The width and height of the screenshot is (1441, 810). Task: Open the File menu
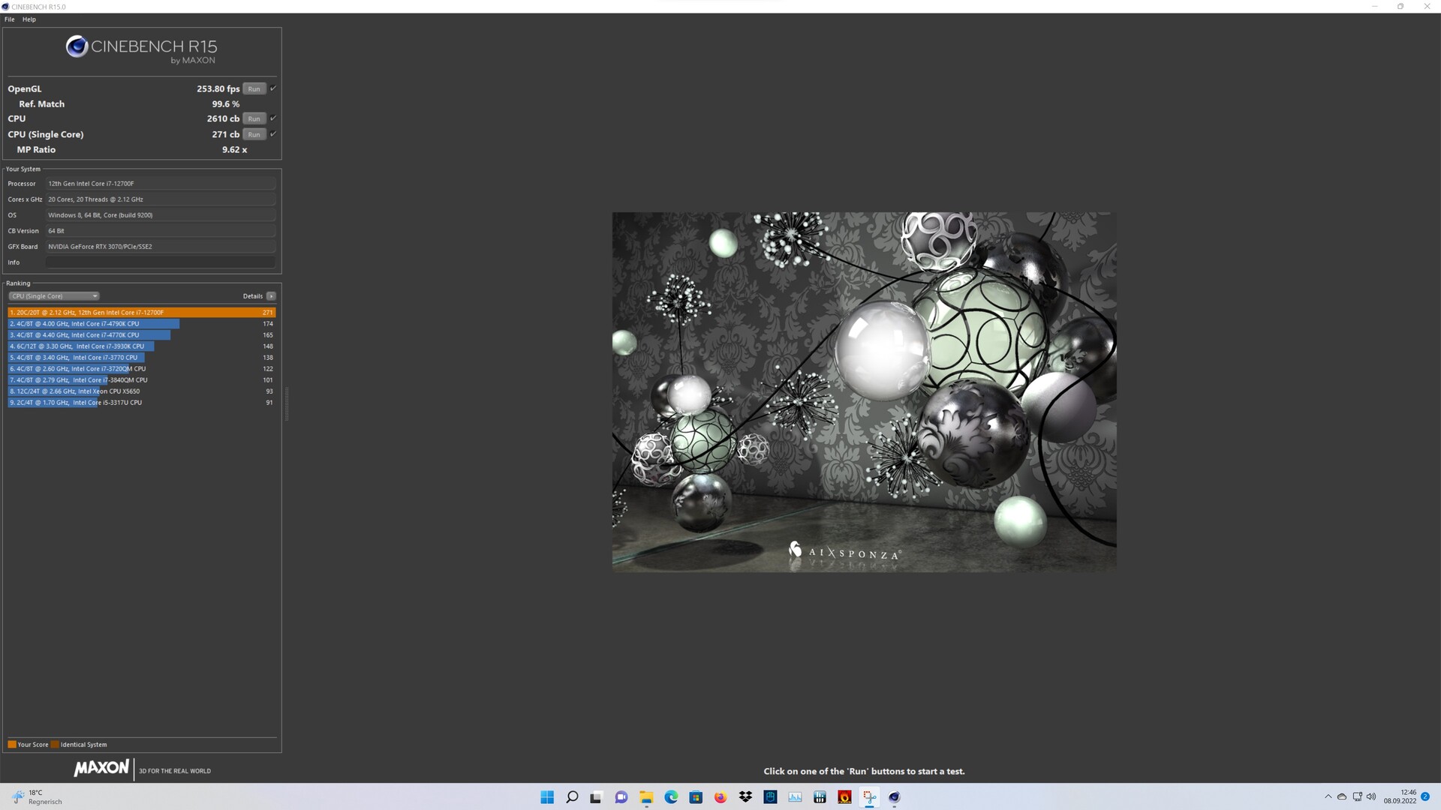point(9,19)
